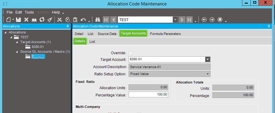Click the open book toolbar icon
The width and height of the screenshot is (275, 113).
(34, 20)
